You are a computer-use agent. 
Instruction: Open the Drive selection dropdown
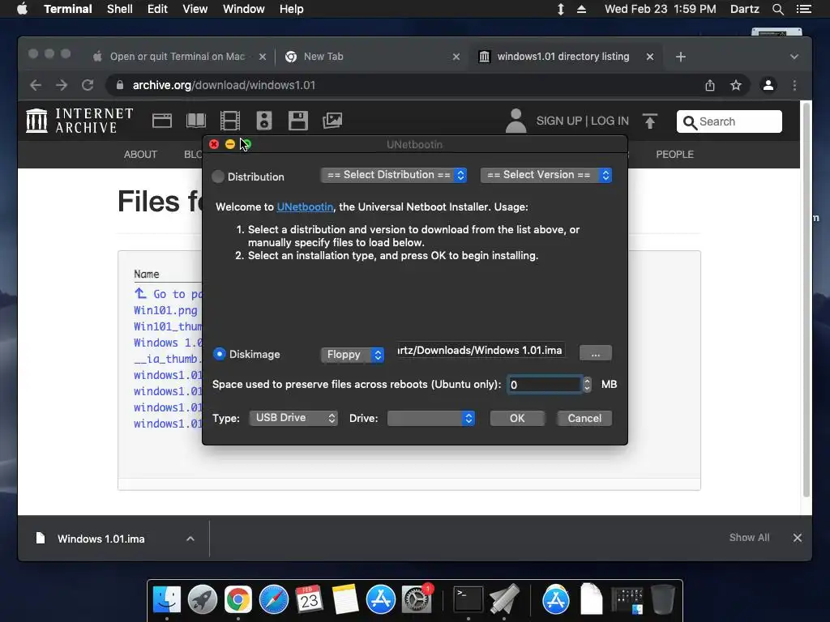pyautogui.click(x=431, y=419)
